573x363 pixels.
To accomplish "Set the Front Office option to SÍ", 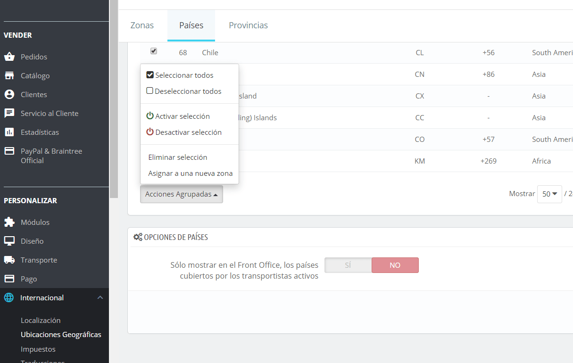I will [x=348, y=265].
